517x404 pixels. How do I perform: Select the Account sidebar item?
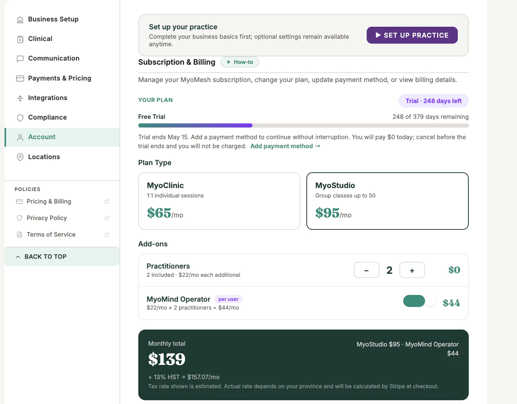click(62, 137)
